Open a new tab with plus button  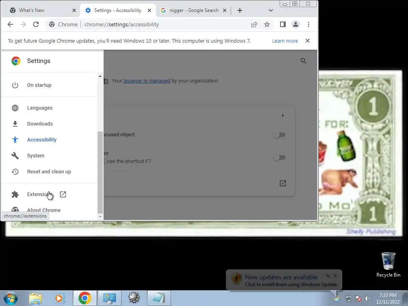(x=240, y=10)
